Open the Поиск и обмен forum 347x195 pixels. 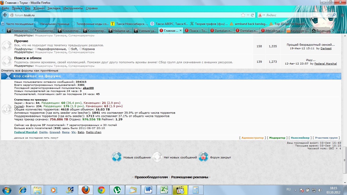(x=28, y=58)
